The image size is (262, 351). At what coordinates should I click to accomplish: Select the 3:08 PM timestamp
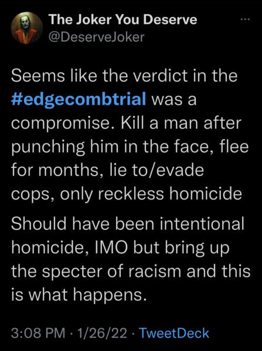point(38,333)
